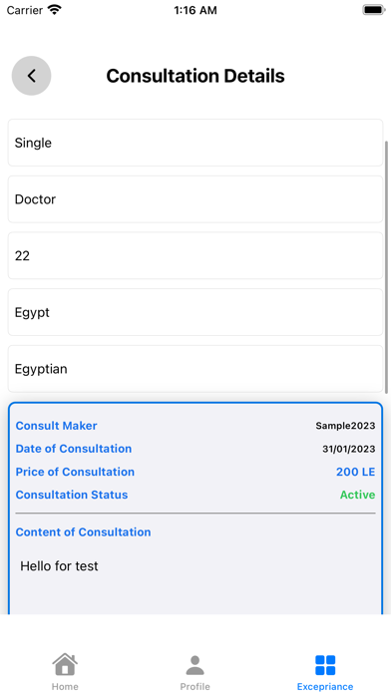
Task: Click the 200 LE price value
Action: [x=355, y=472]
